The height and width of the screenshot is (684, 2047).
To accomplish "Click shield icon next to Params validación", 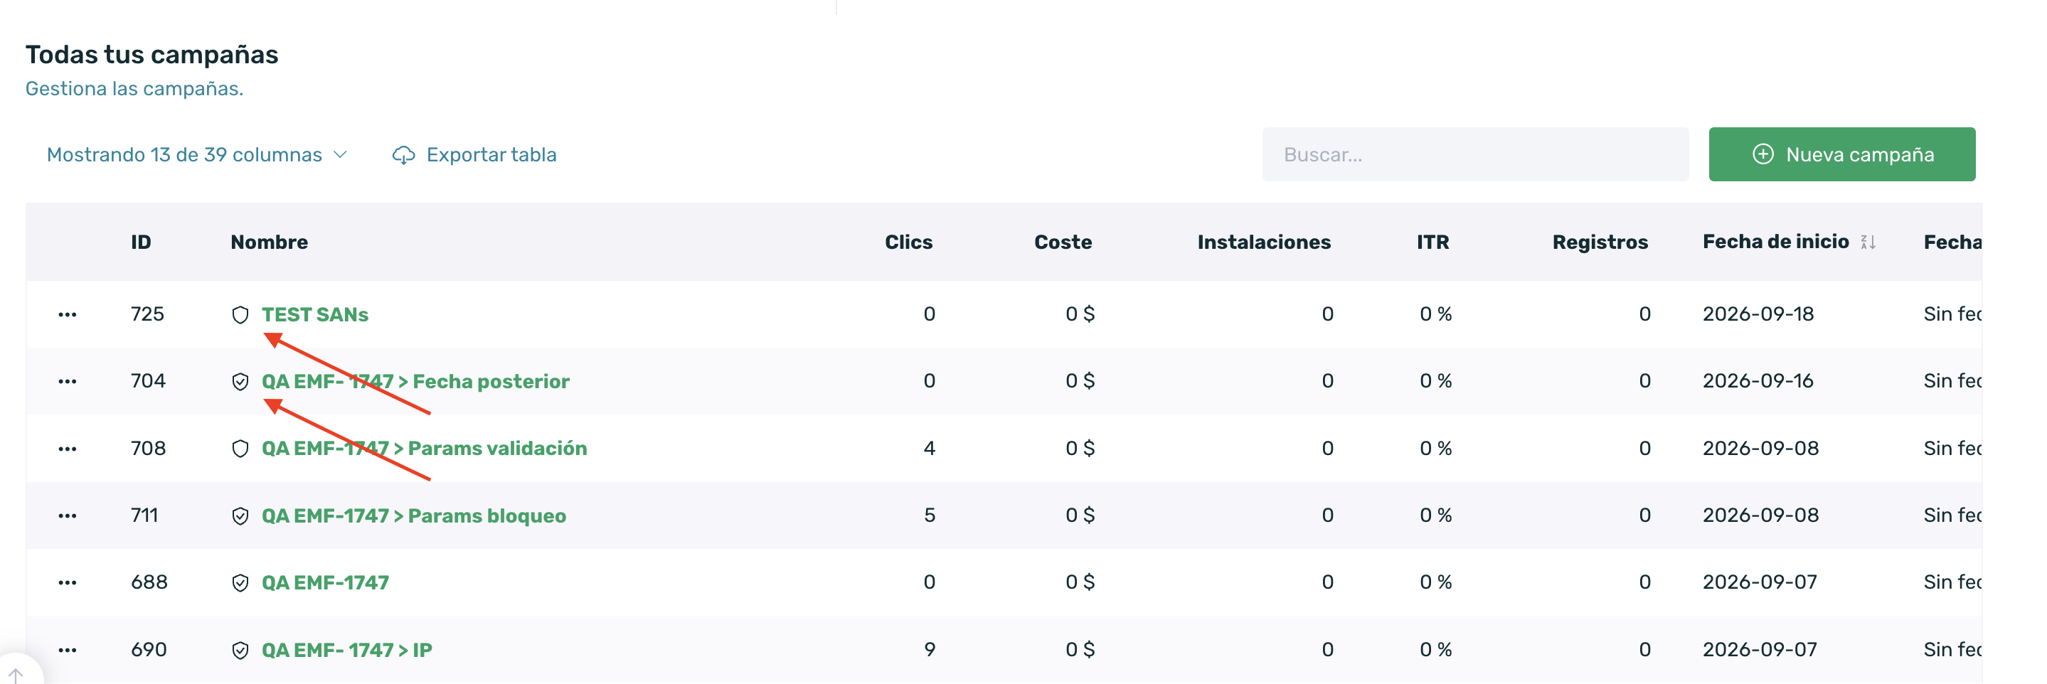I will pyautogui.click(x=240, y=449).
